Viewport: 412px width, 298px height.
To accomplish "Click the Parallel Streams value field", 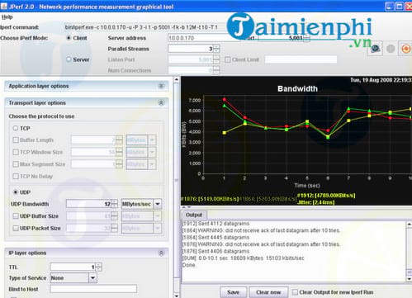I will coord(191,49).
